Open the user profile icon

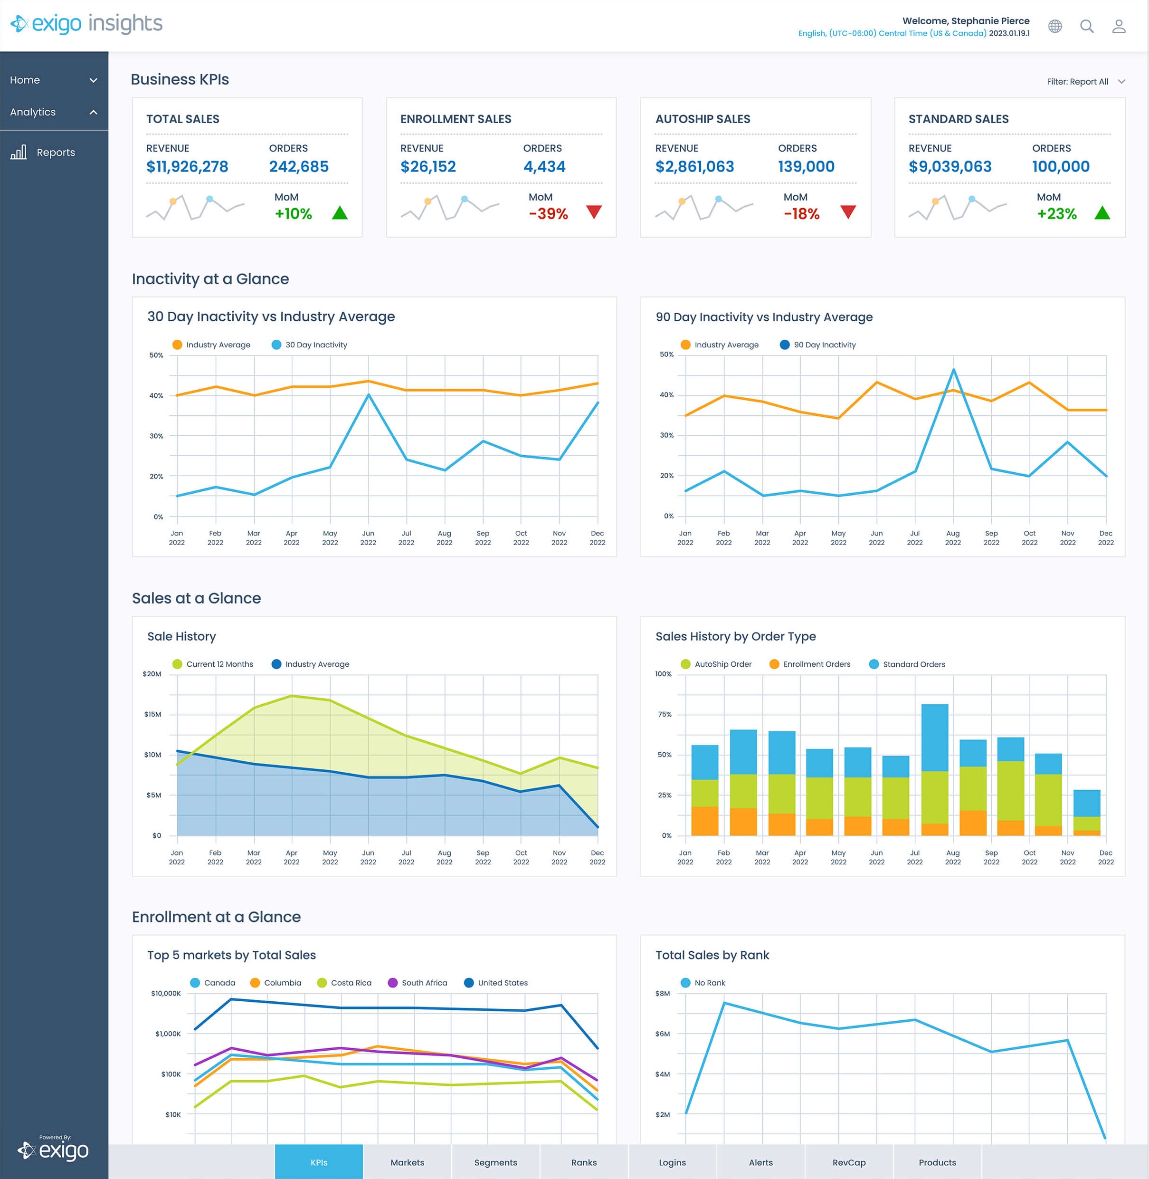tap(1118, 26)
